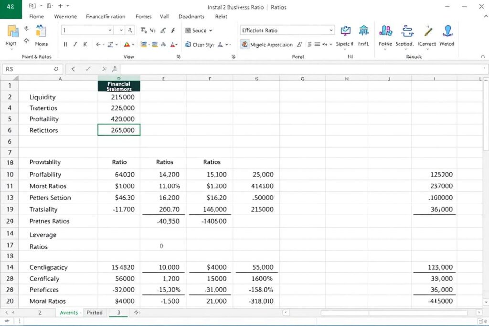
Task: Toggle bold formatting in the ribbon
Action: click(x=65, y=44)
